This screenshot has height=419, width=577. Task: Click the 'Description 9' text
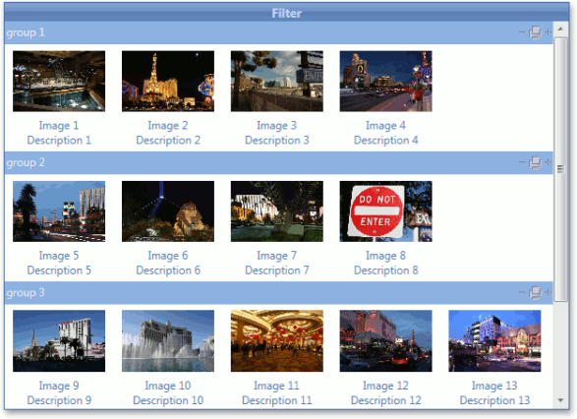[59, 400]
